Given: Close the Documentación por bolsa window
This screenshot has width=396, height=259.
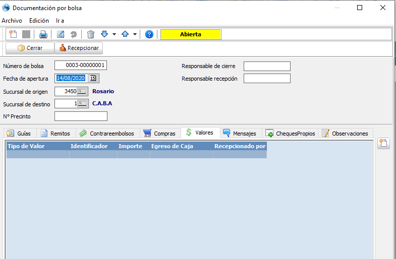Looking at the screenshot, I should (382, 8).
